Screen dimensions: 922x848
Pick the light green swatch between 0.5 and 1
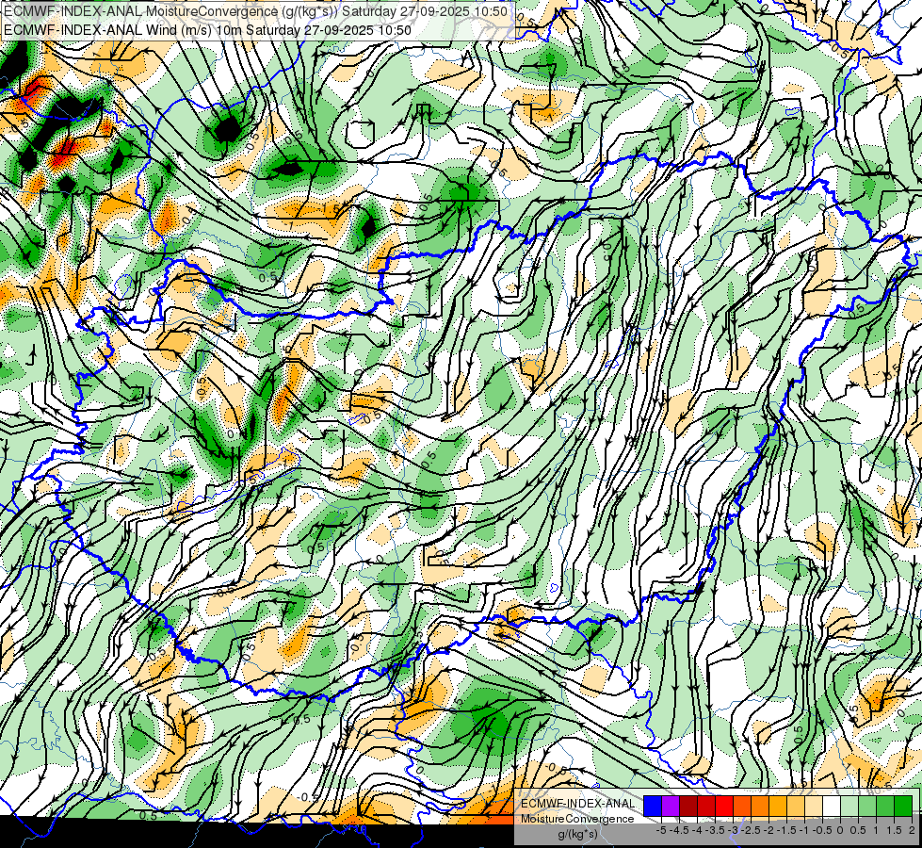(x=867, y=806)
